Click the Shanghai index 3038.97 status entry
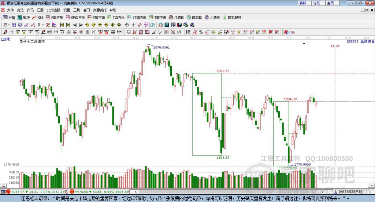Image resolution: width=375 pixels, height=202 pixels. (x=37, y=192)
